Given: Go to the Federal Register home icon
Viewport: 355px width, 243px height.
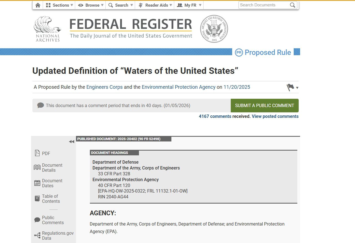Looking at the screenshot, I should point(38,5).
